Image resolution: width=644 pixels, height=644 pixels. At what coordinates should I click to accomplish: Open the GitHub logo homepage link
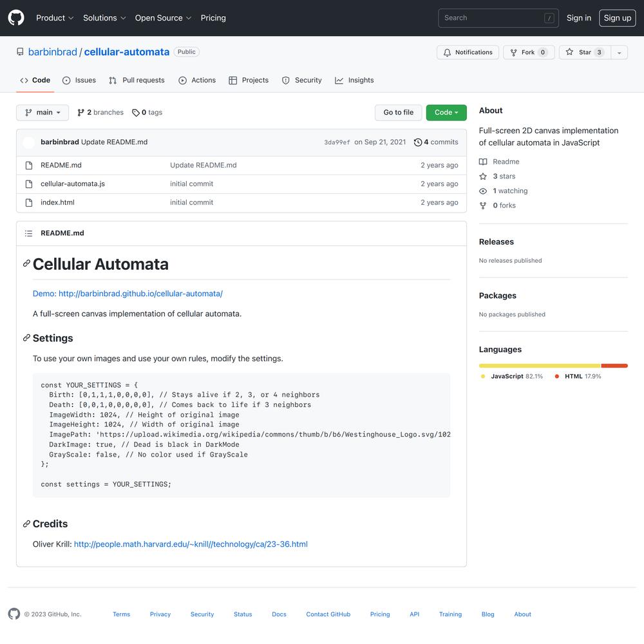coord(16,17)
